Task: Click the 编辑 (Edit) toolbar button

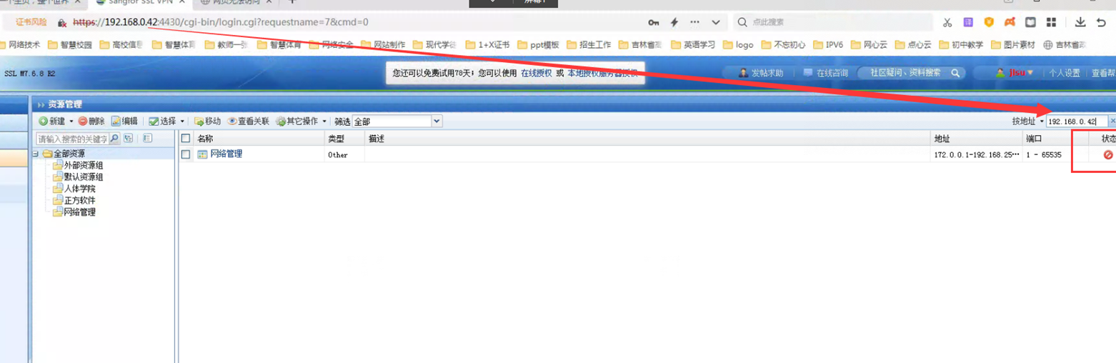Action: tap(124, 121)
